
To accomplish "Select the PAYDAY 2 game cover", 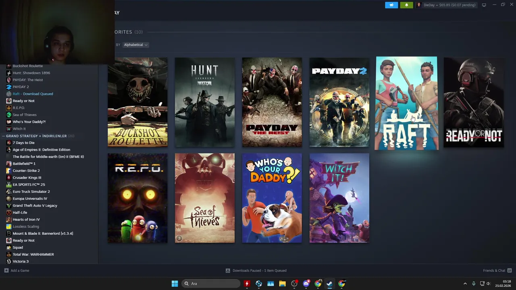I will coord(339,102).
